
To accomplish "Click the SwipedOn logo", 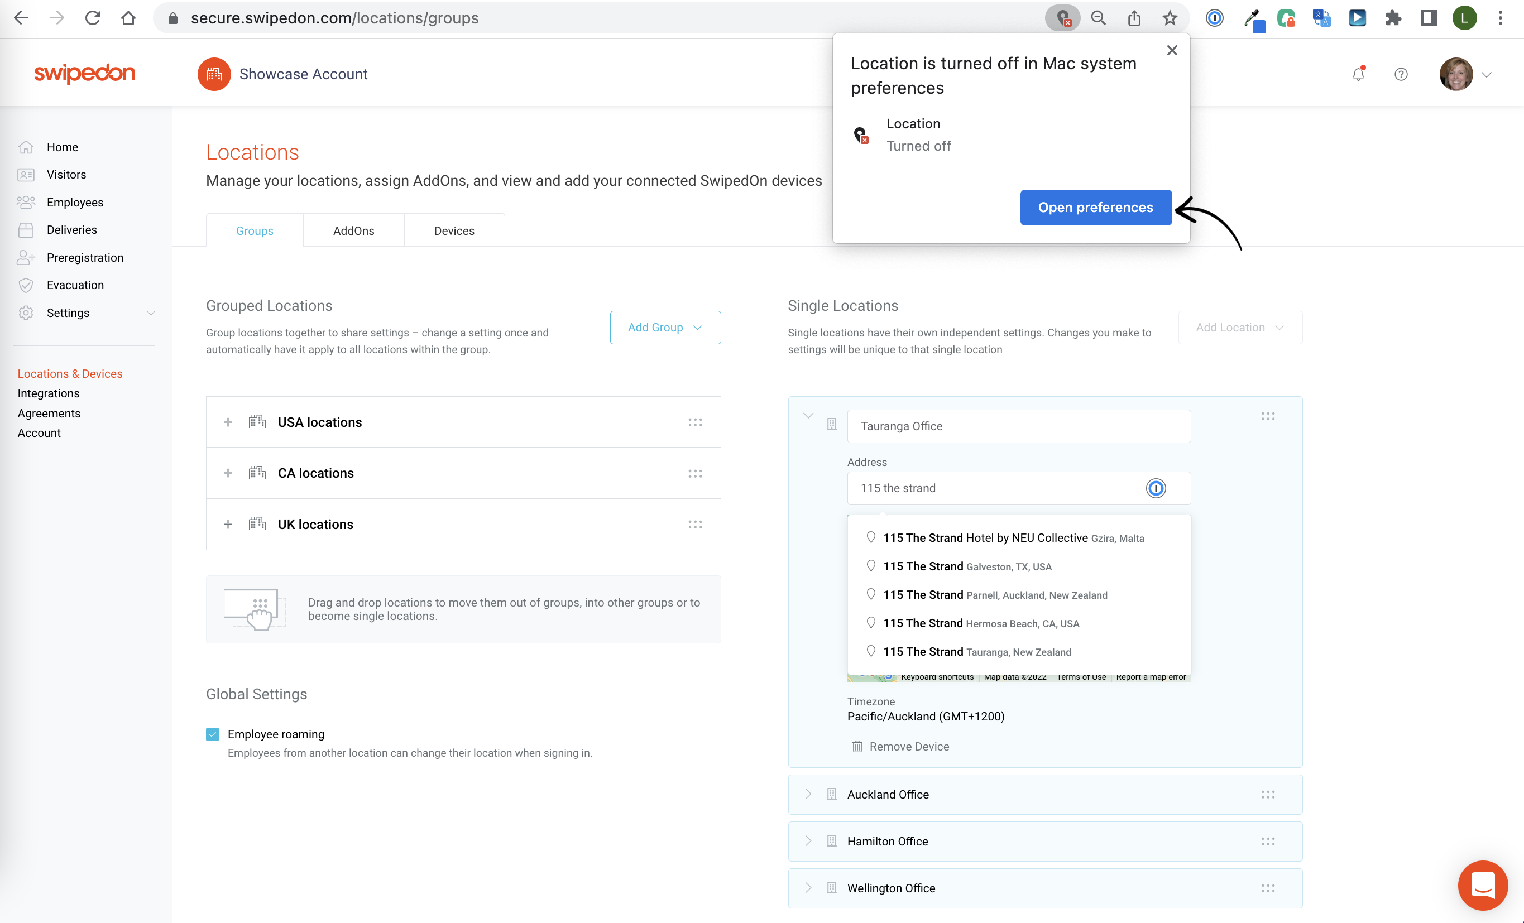I will pos(85,74).
